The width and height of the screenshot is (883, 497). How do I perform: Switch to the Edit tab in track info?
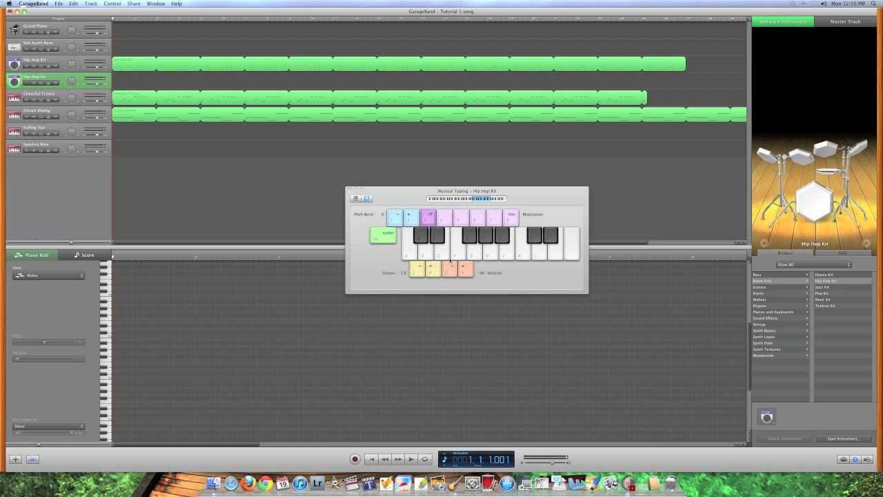tap(843, 253)
